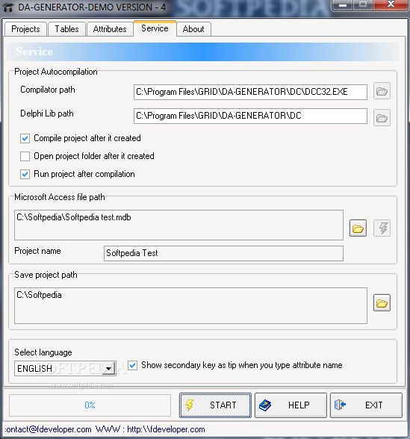Toggle Compile project after it created
Image resolution: width=410 pixels, height=439 pixels.
[x=25, y=138]
